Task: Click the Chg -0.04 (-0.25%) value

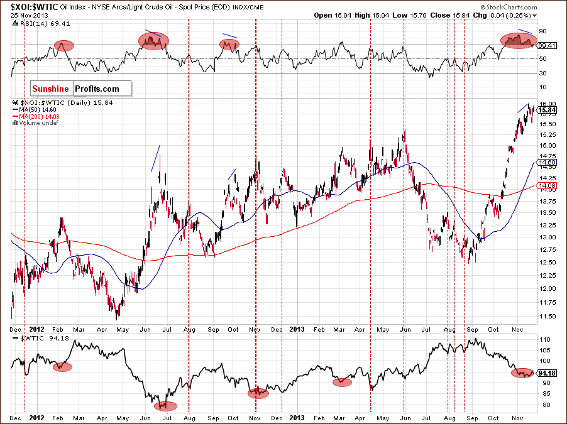Action: click(x=502, y=15)
